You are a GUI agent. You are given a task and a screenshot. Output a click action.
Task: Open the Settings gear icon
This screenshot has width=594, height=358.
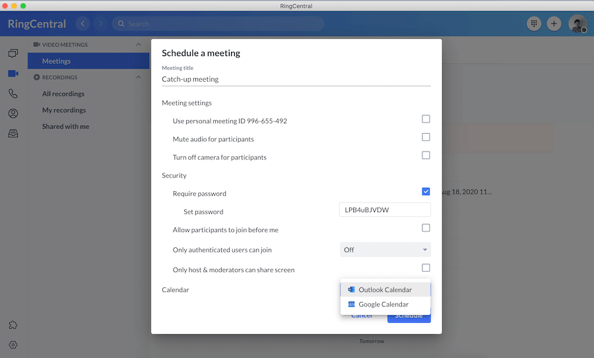[13, 345]
